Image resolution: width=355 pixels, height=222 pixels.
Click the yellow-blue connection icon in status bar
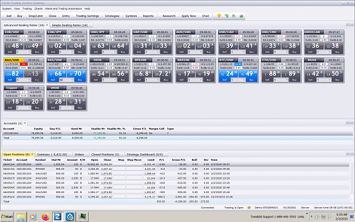pyautogui.click(x=249, y=207)
